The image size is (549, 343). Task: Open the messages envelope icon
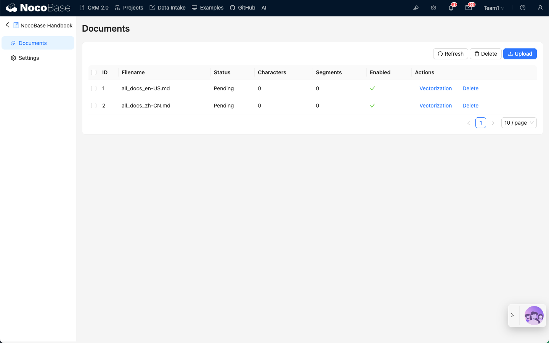[x=469, y=8]
